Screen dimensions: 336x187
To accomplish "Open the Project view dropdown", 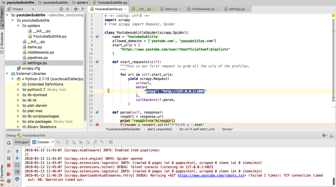I will point(33,9).
